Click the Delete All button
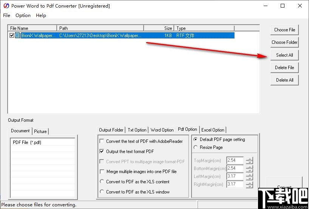Image resolution: width=309 pixels, height=209 pixels. click(284, 80)
